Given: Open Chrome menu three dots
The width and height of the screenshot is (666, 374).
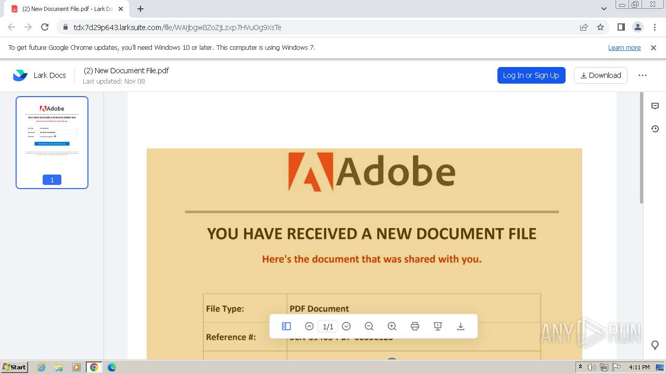Looking at the screenshot, I should pos(655,28).
